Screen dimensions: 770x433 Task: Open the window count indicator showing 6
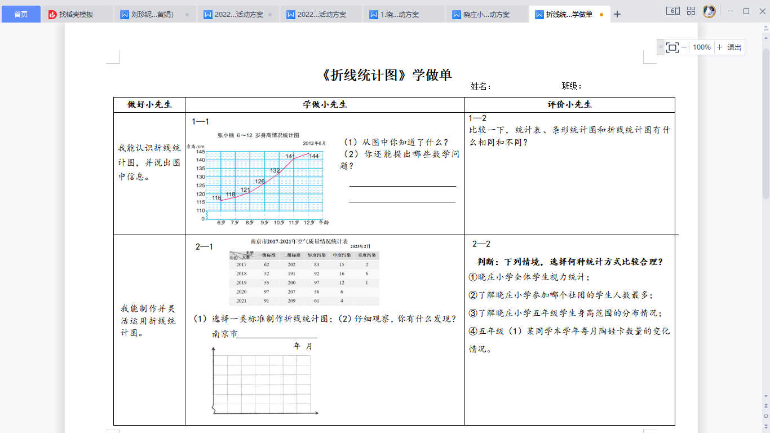[672, 11]
